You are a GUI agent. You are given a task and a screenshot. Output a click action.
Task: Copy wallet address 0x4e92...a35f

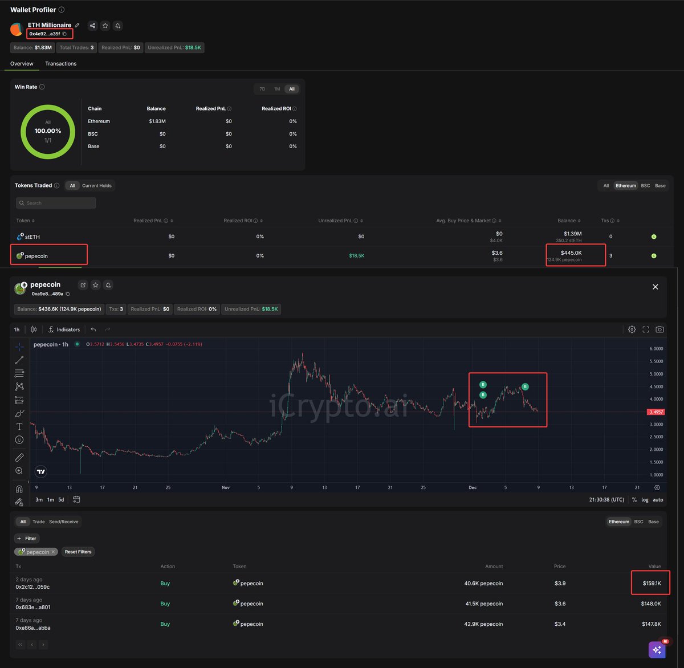coord(64,34)
